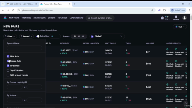The height and width of the screenshot is (108, 192).
Task: View site information icon in address bar
Action: coord(19,10)
